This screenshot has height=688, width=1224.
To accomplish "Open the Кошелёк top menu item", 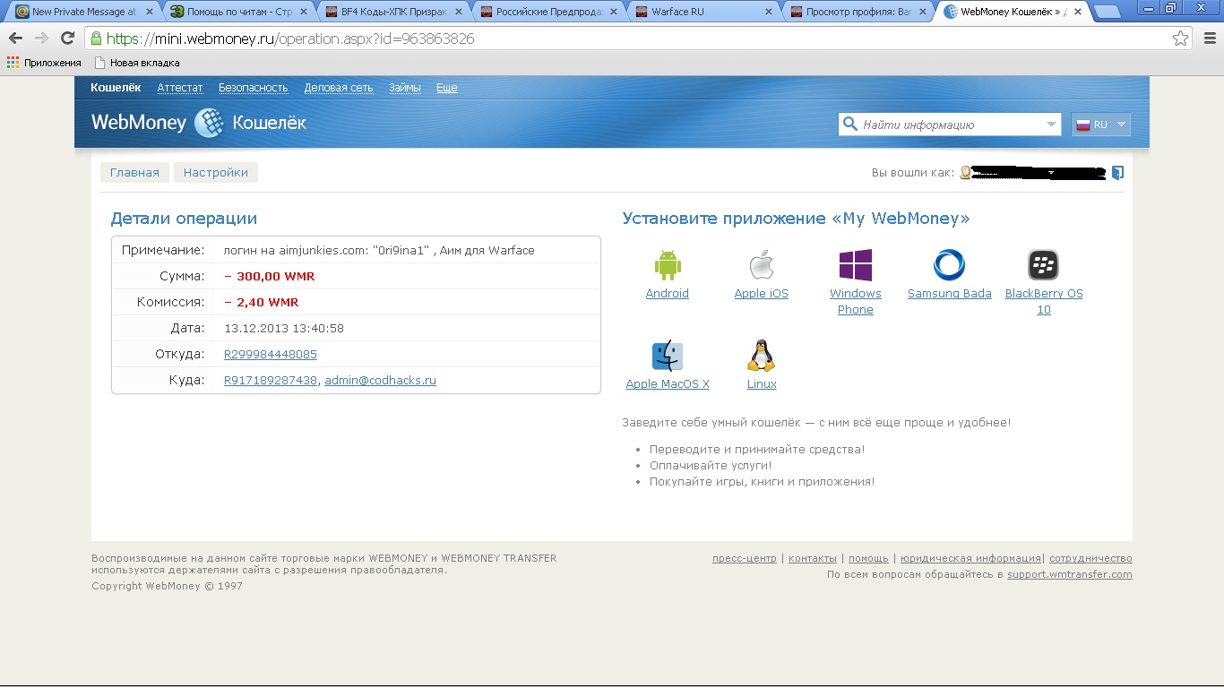I will (x=116, y=88).
